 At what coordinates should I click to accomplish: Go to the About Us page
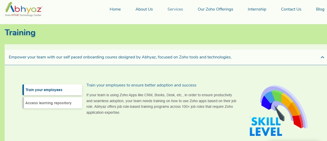click(x=144, y=9)
